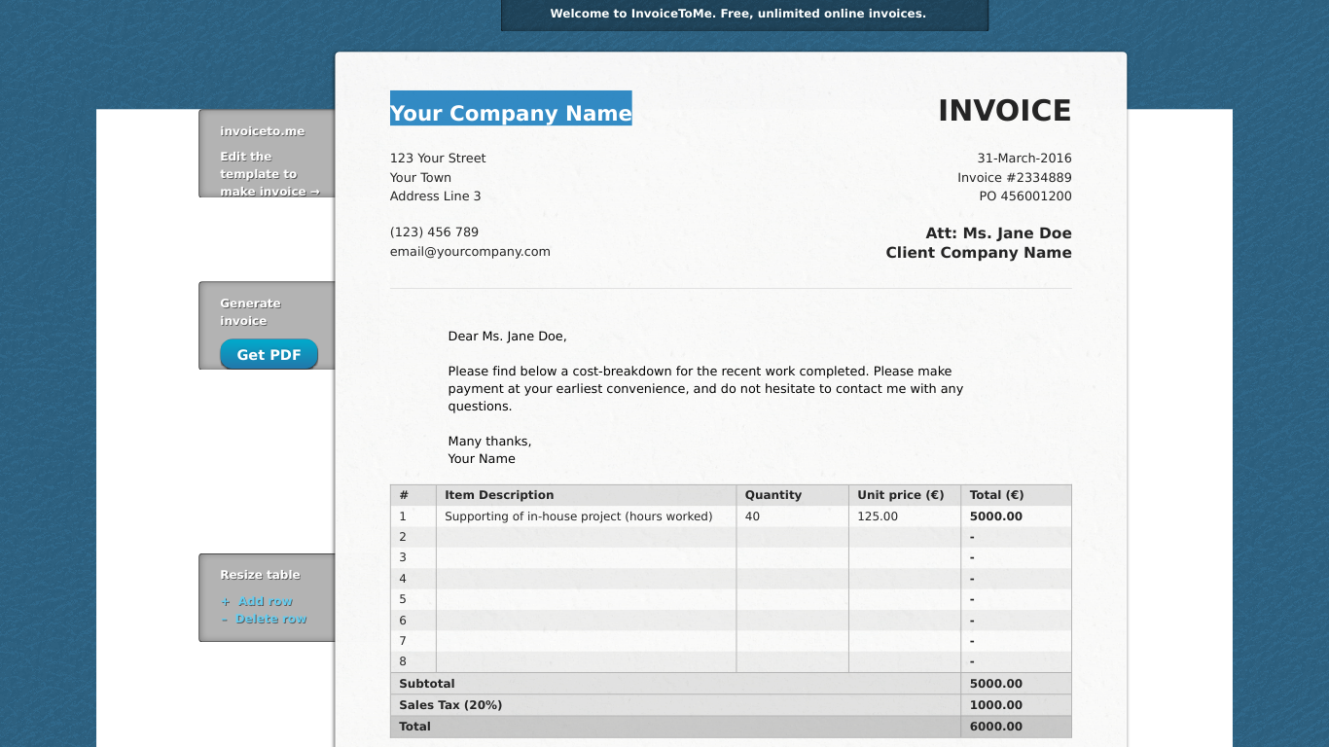Click the row 1 total 5000.00
Screen dimensions: 1329x747
[1016, 516]
